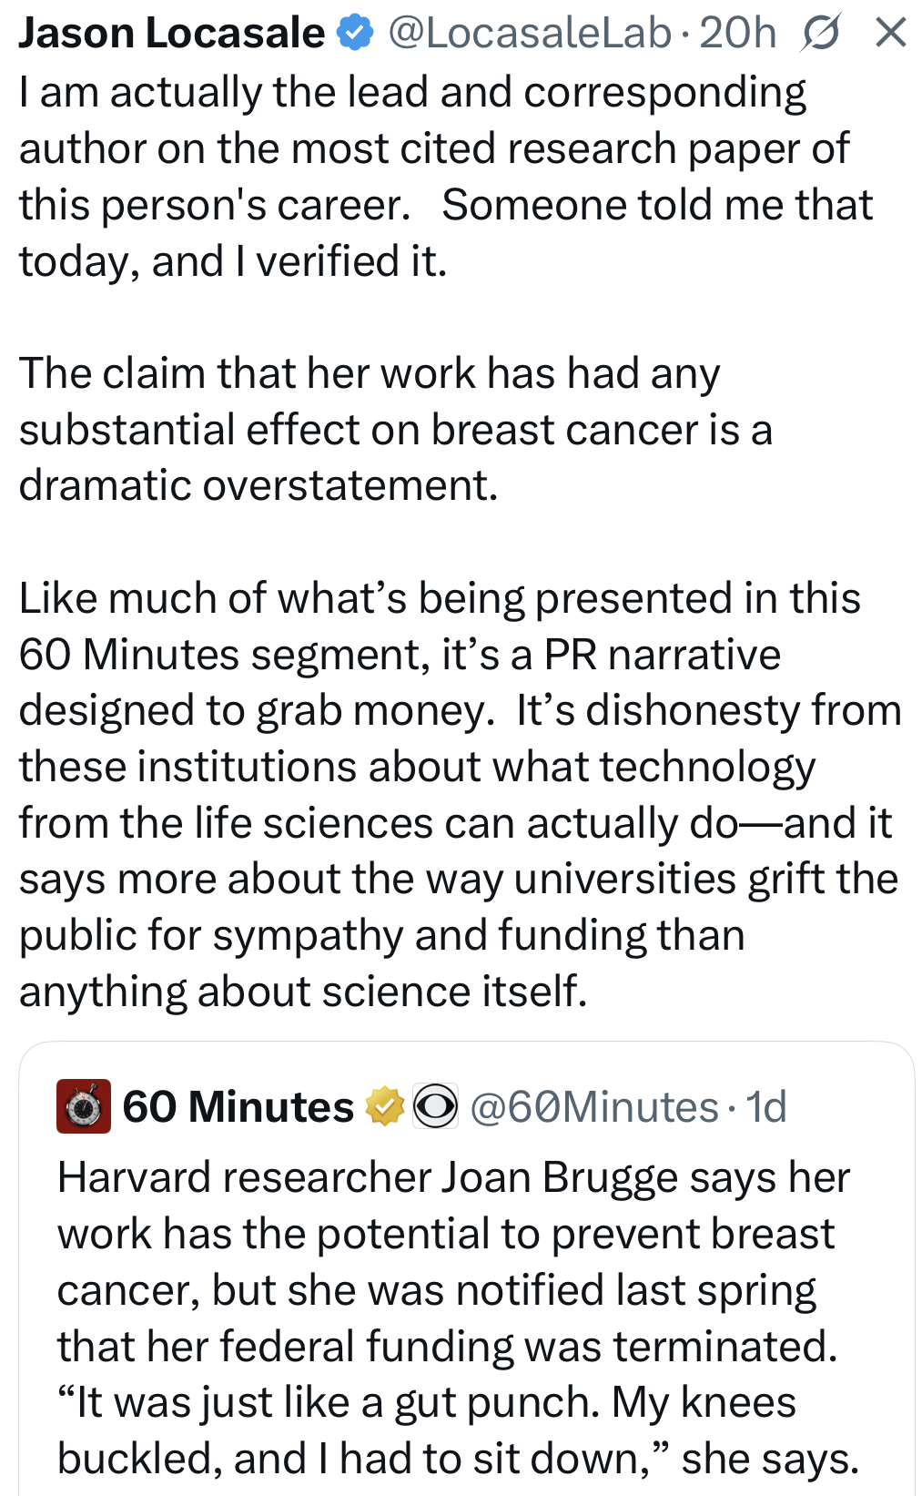
Task: Click the "dramatic overstatement" paragraph
Action: (x=395, y=429)
